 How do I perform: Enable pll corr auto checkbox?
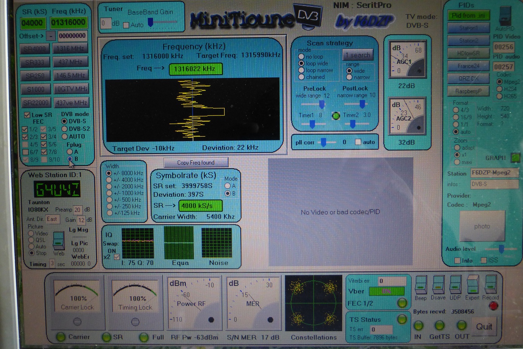point(358,142)
